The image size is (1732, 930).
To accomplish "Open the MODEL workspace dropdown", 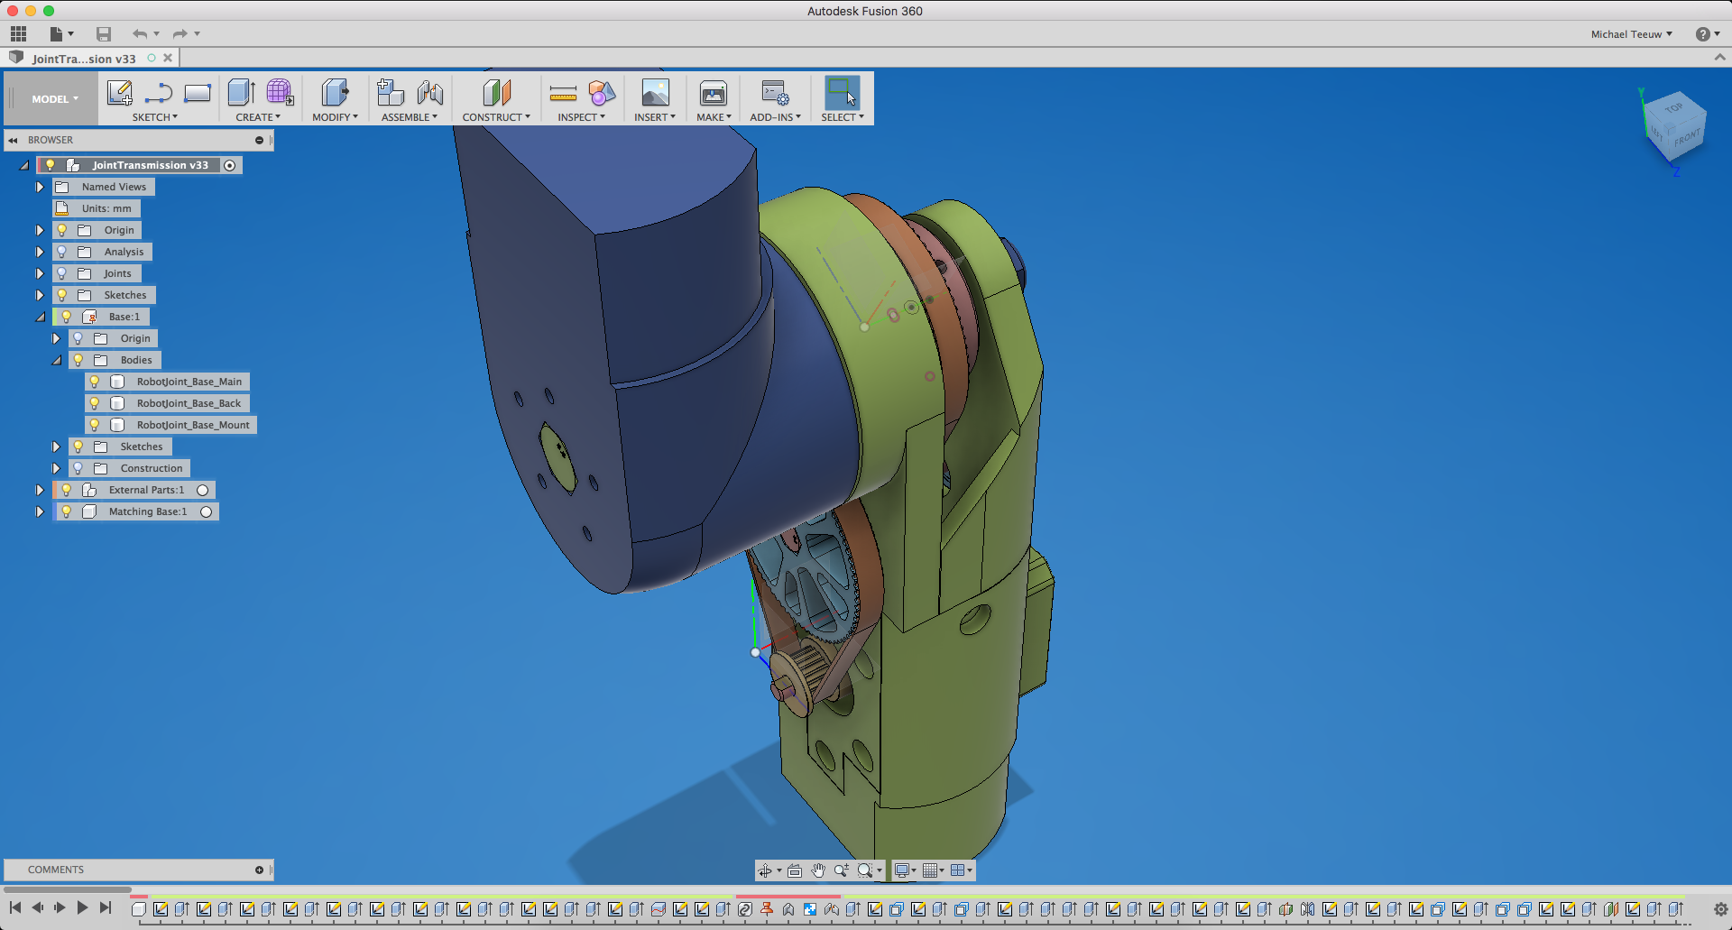I will (54, 99).
